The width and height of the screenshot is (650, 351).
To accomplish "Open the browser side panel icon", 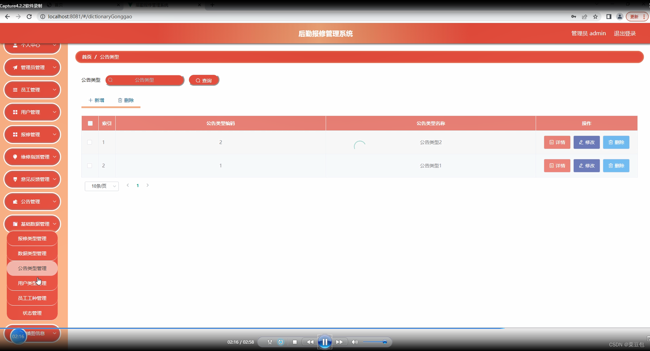I will click(x=609, y=16).
